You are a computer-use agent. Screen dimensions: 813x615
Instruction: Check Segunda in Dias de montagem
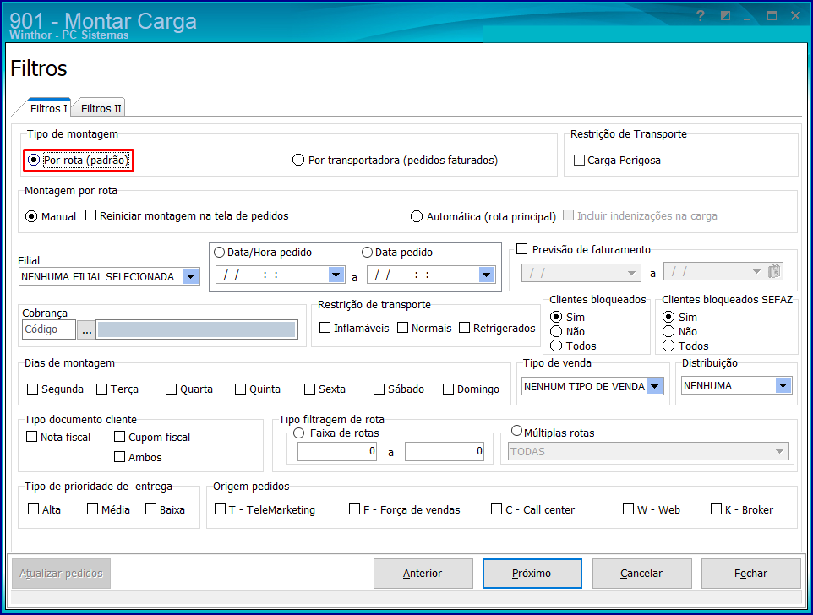pyautogui.click(x=33, y=389)
